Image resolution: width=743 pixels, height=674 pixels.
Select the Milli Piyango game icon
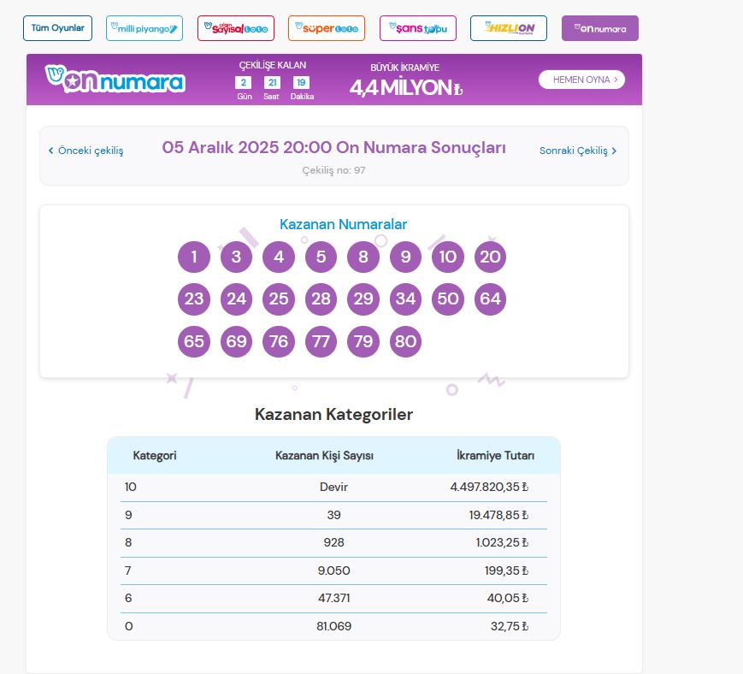[x=144, y=27]
